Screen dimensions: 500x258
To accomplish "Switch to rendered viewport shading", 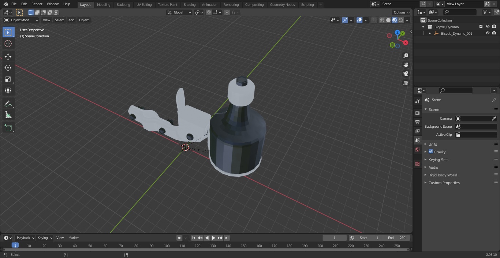I will click(401, 20).
